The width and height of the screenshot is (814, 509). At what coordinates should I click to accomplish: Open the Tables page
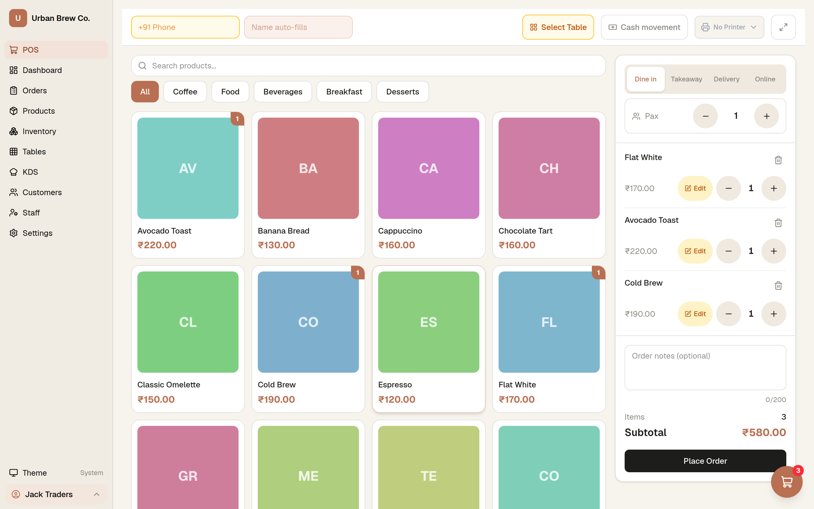[x=56, y=152]
